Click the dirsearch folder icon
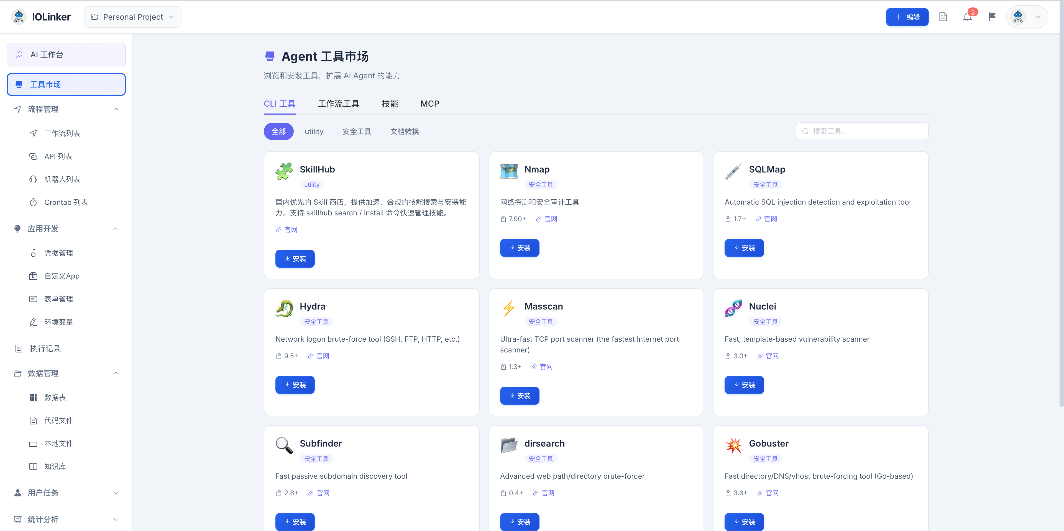This screenshot has width=1064, height=531. [x=509, y=445]
